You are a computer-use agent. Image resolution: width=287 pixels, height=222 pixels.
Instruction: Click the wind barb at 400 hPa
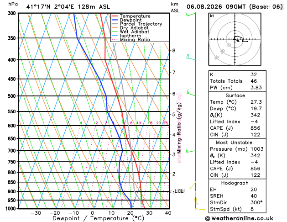tap(191, 57)
